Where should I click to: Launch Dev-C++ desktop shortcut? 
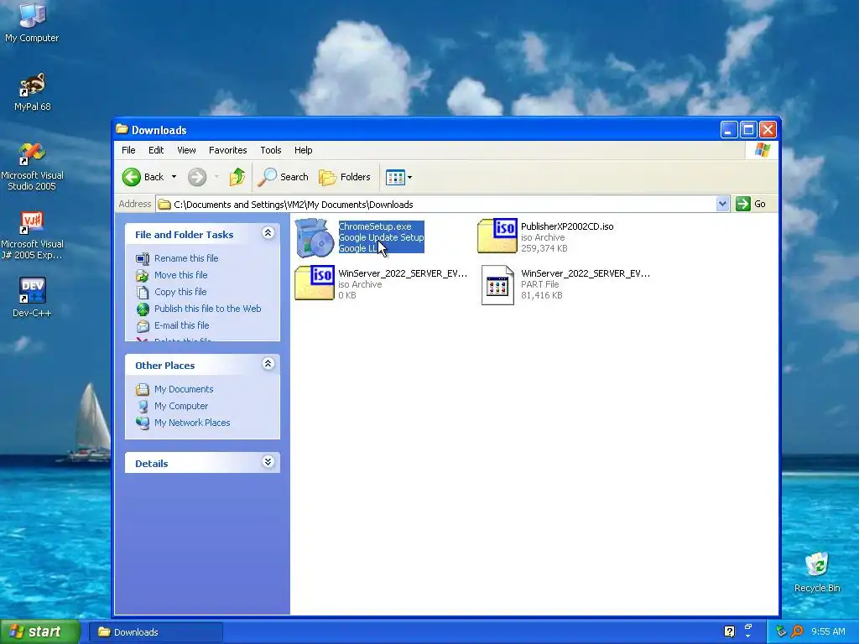[x=32, y=297]
